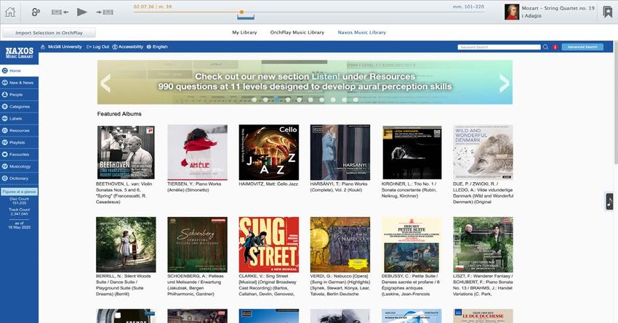The width and height of the screenshot is (618, 323).
Task: Click the blue loop region marker on timeline
Action: (246, 17)
